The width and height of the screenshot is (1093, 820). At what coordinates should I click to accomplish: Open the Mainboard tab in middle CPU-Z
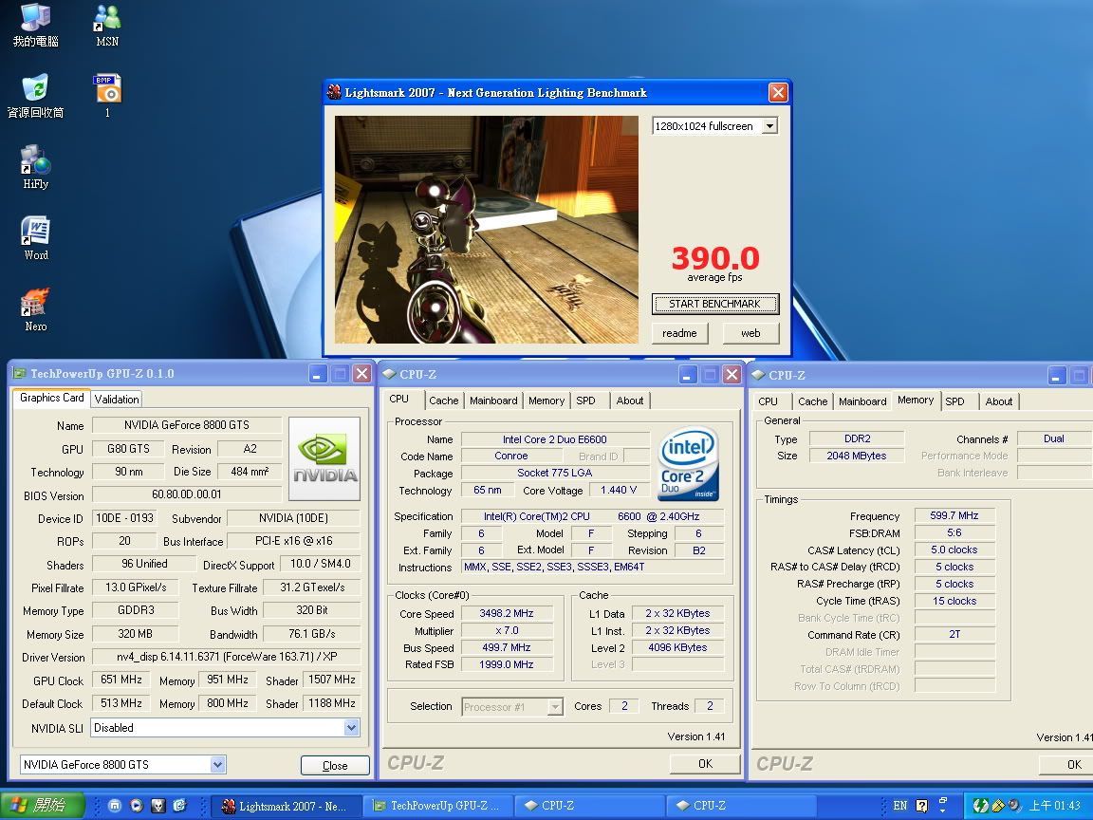coord(493,401)
